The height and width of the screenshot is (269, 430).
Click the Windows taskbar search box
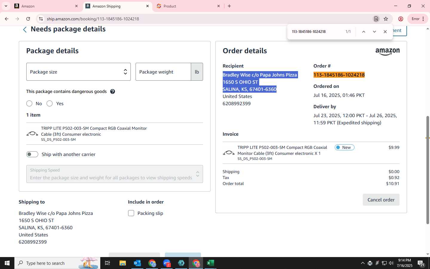(x=57, y=263)
